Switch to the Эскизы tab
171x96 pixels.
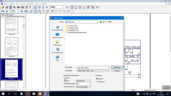coord(3,15)
